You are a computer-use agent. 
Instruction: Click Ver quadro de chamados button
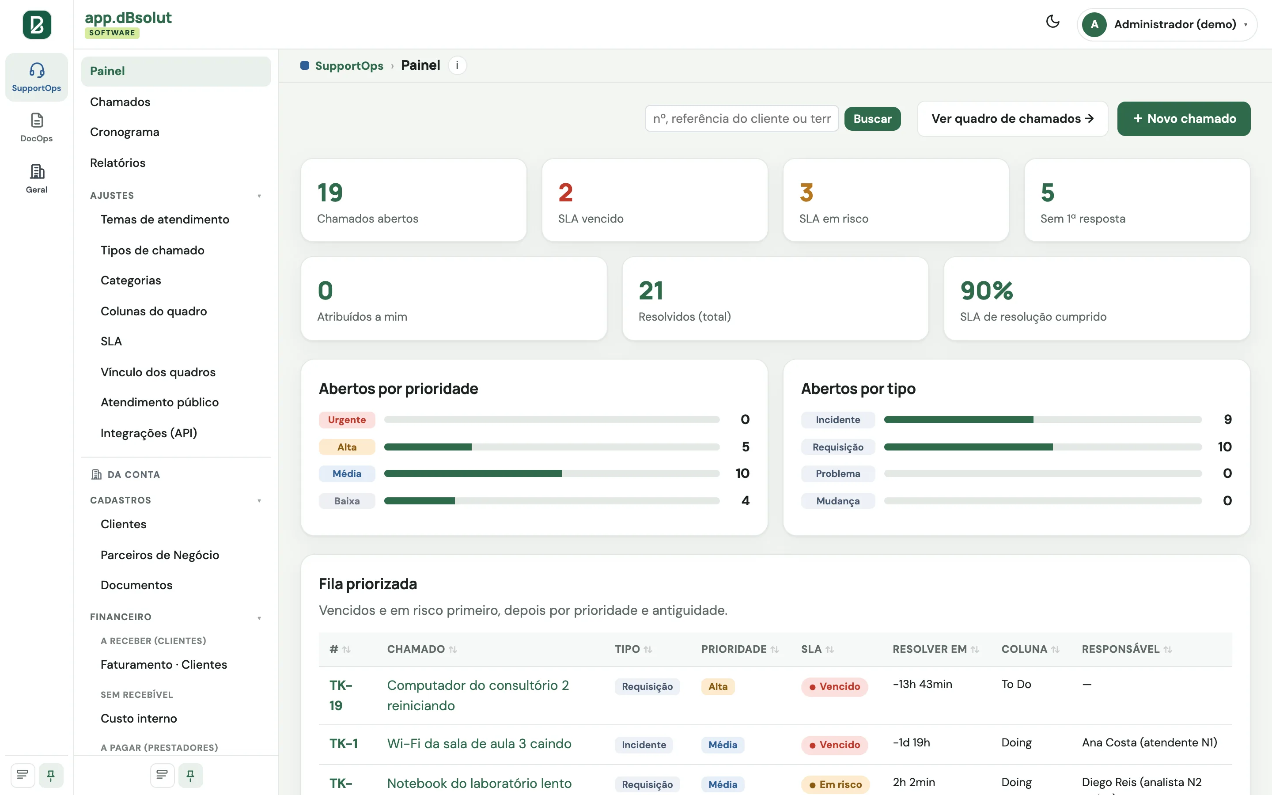1012,119
